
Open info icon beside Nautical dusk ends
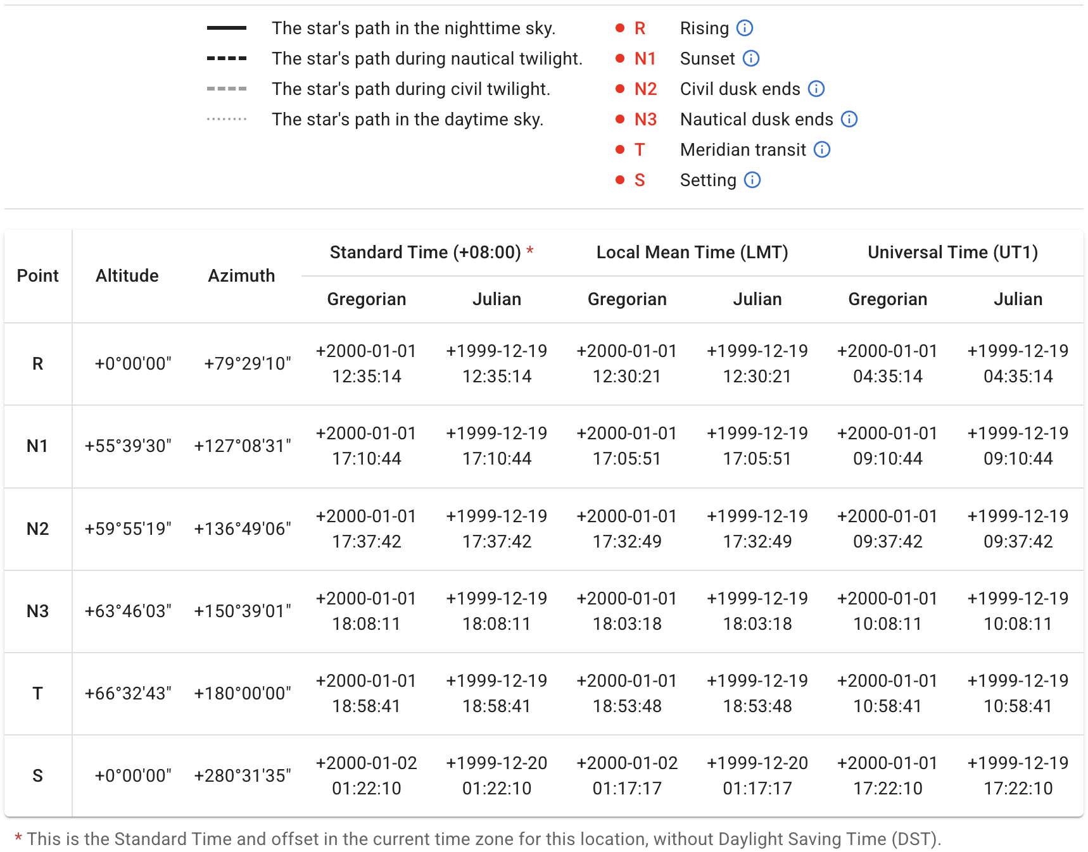click(x=849, y=119)
